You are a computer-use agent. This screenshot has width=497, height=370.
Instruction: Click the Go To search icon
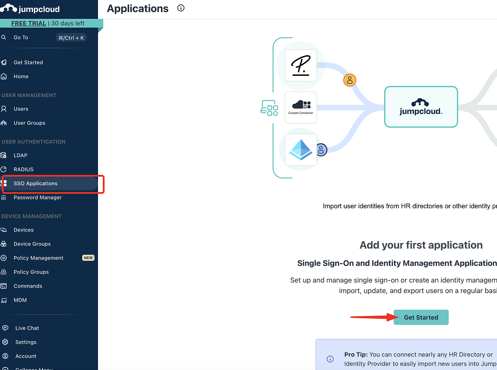(4, 37)
